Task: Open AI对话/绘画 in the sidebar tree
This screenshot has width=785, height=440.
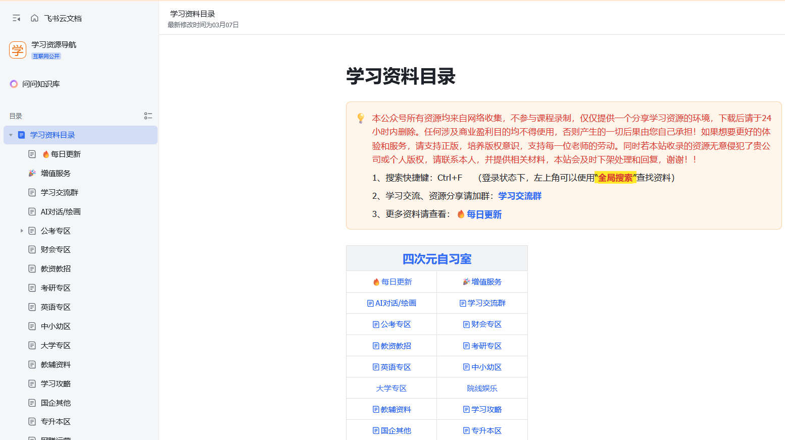Action: 61,212
